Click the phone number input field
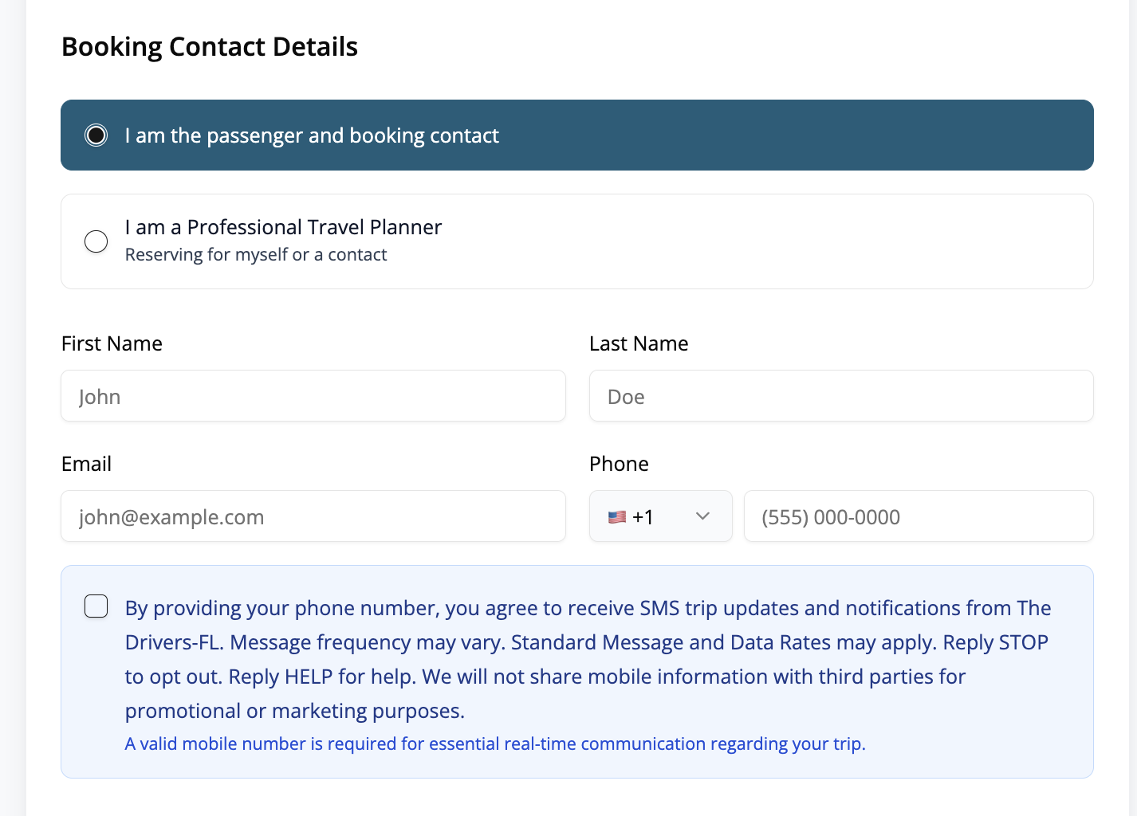1137x816 pixels. (919, 516)
